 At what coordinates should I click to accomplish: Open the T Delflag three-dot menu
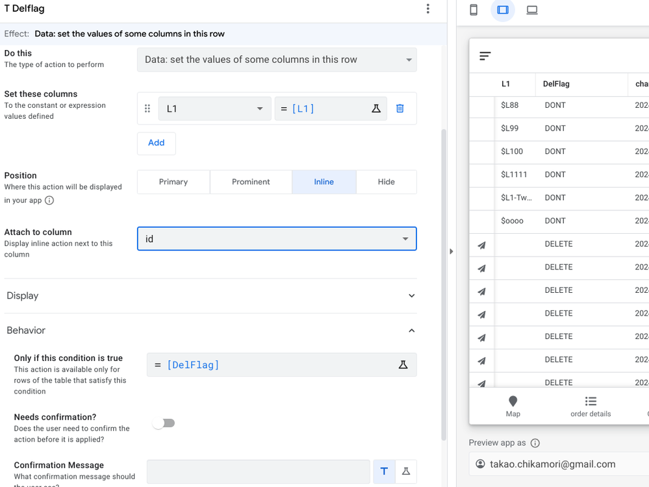[427, 8]
